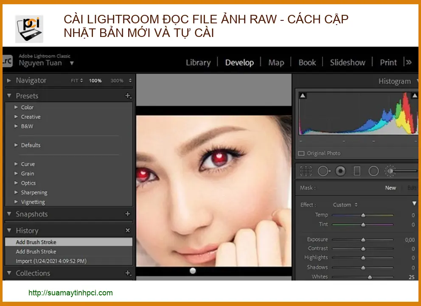This screenshot has height=306, width=421.
Task: Open the suamaytinhpci.com link
Action: [70, 293]
